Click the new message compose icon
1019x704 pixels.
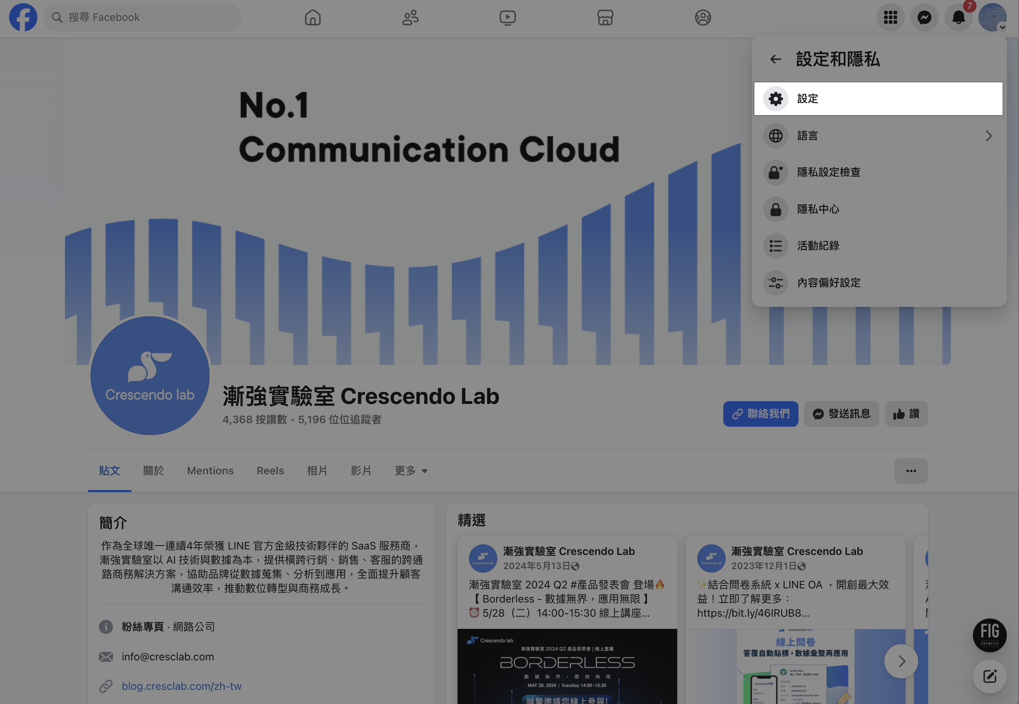point(989,676)
